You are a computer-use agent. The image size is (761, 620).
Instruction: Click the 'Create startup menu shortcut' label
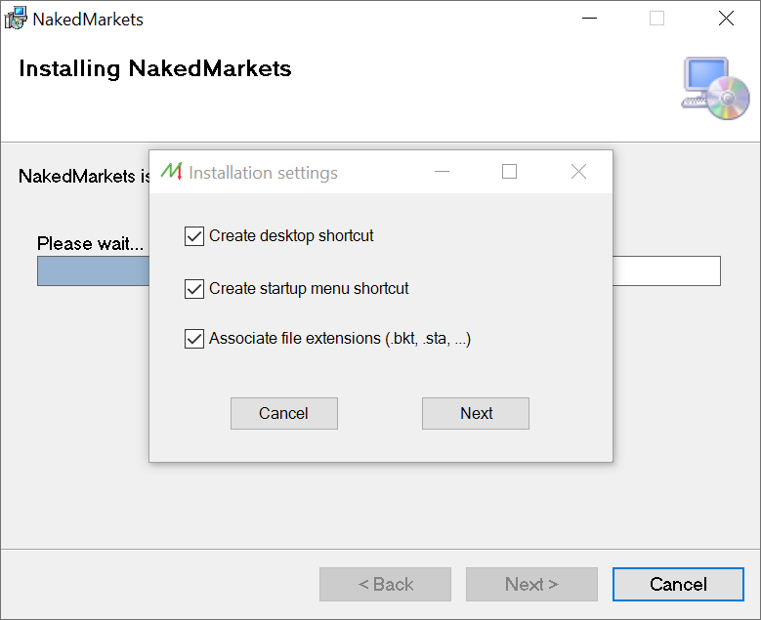[309, 289]
